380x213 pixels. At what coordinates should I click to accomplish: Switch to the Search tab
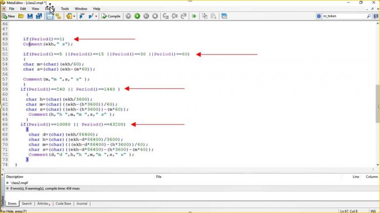pos(27,204)
